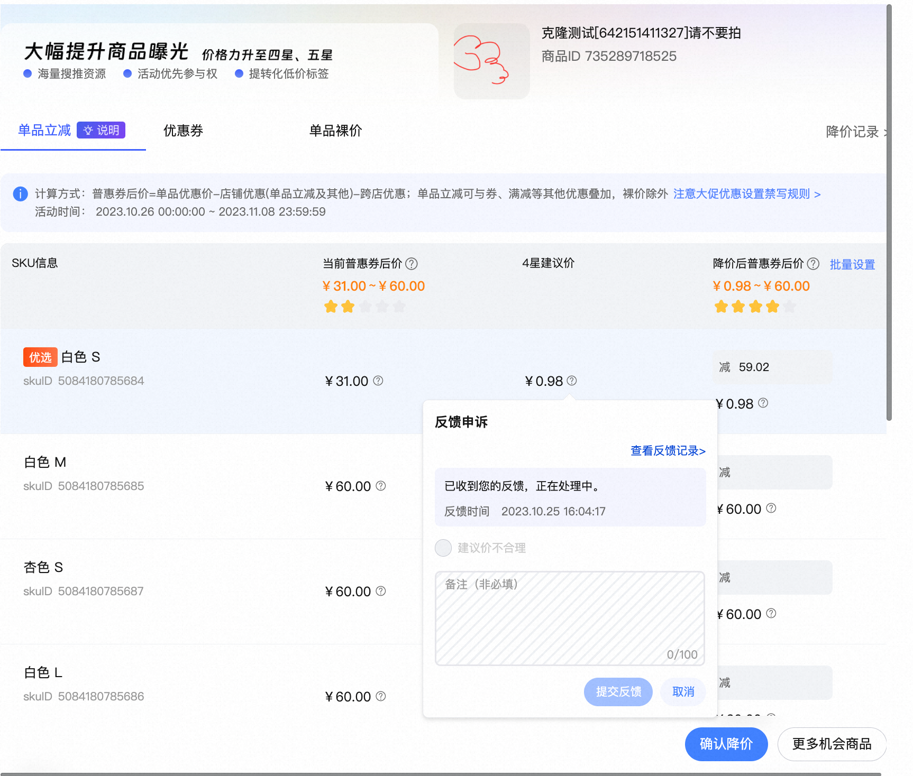The image size is (913, 776).
Task: Click the 提交反馈 button
Action: click(618, 691)
